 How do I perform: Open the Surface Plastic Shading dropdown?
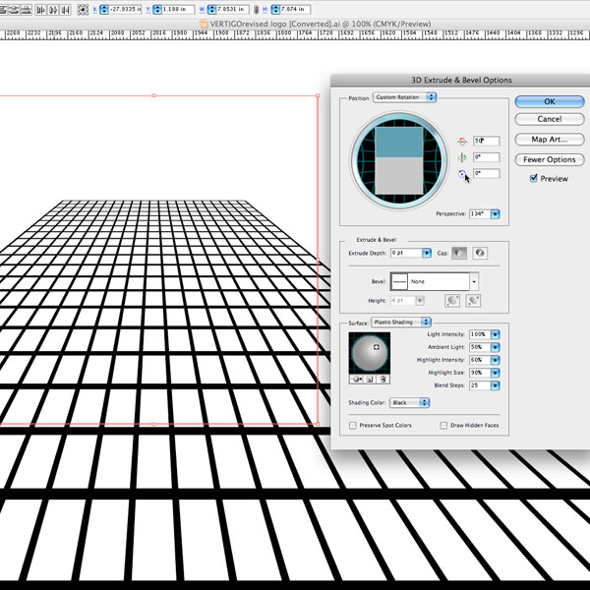[x=400, y=322]
